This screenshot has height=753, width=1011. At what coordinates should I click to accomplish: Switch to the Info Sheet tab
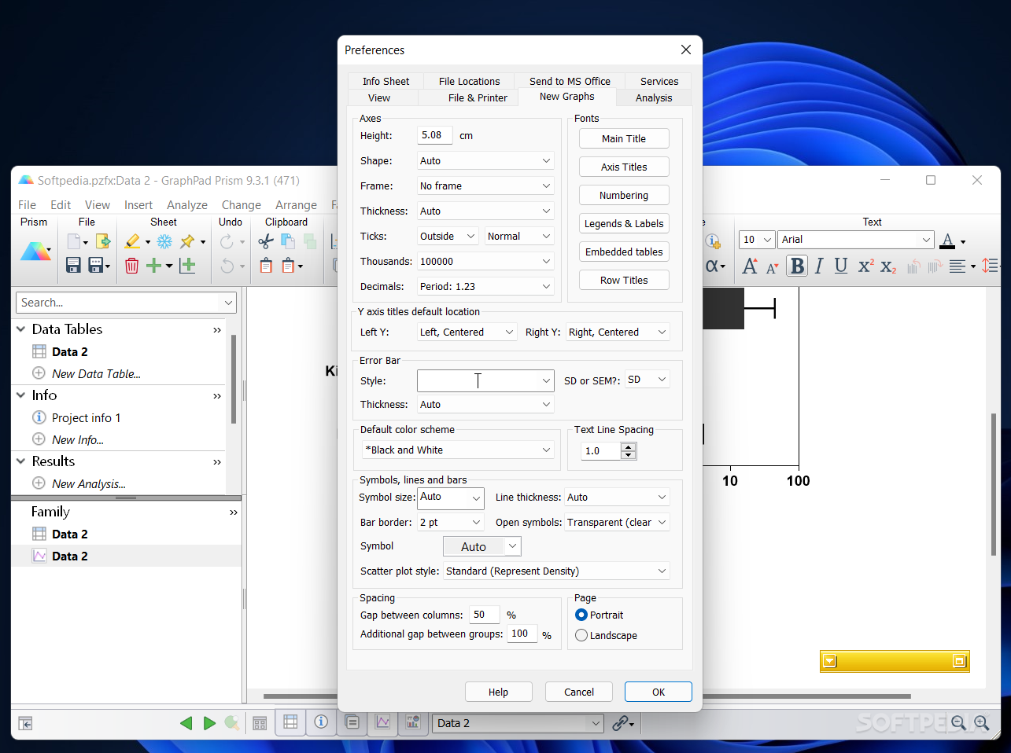386,81
